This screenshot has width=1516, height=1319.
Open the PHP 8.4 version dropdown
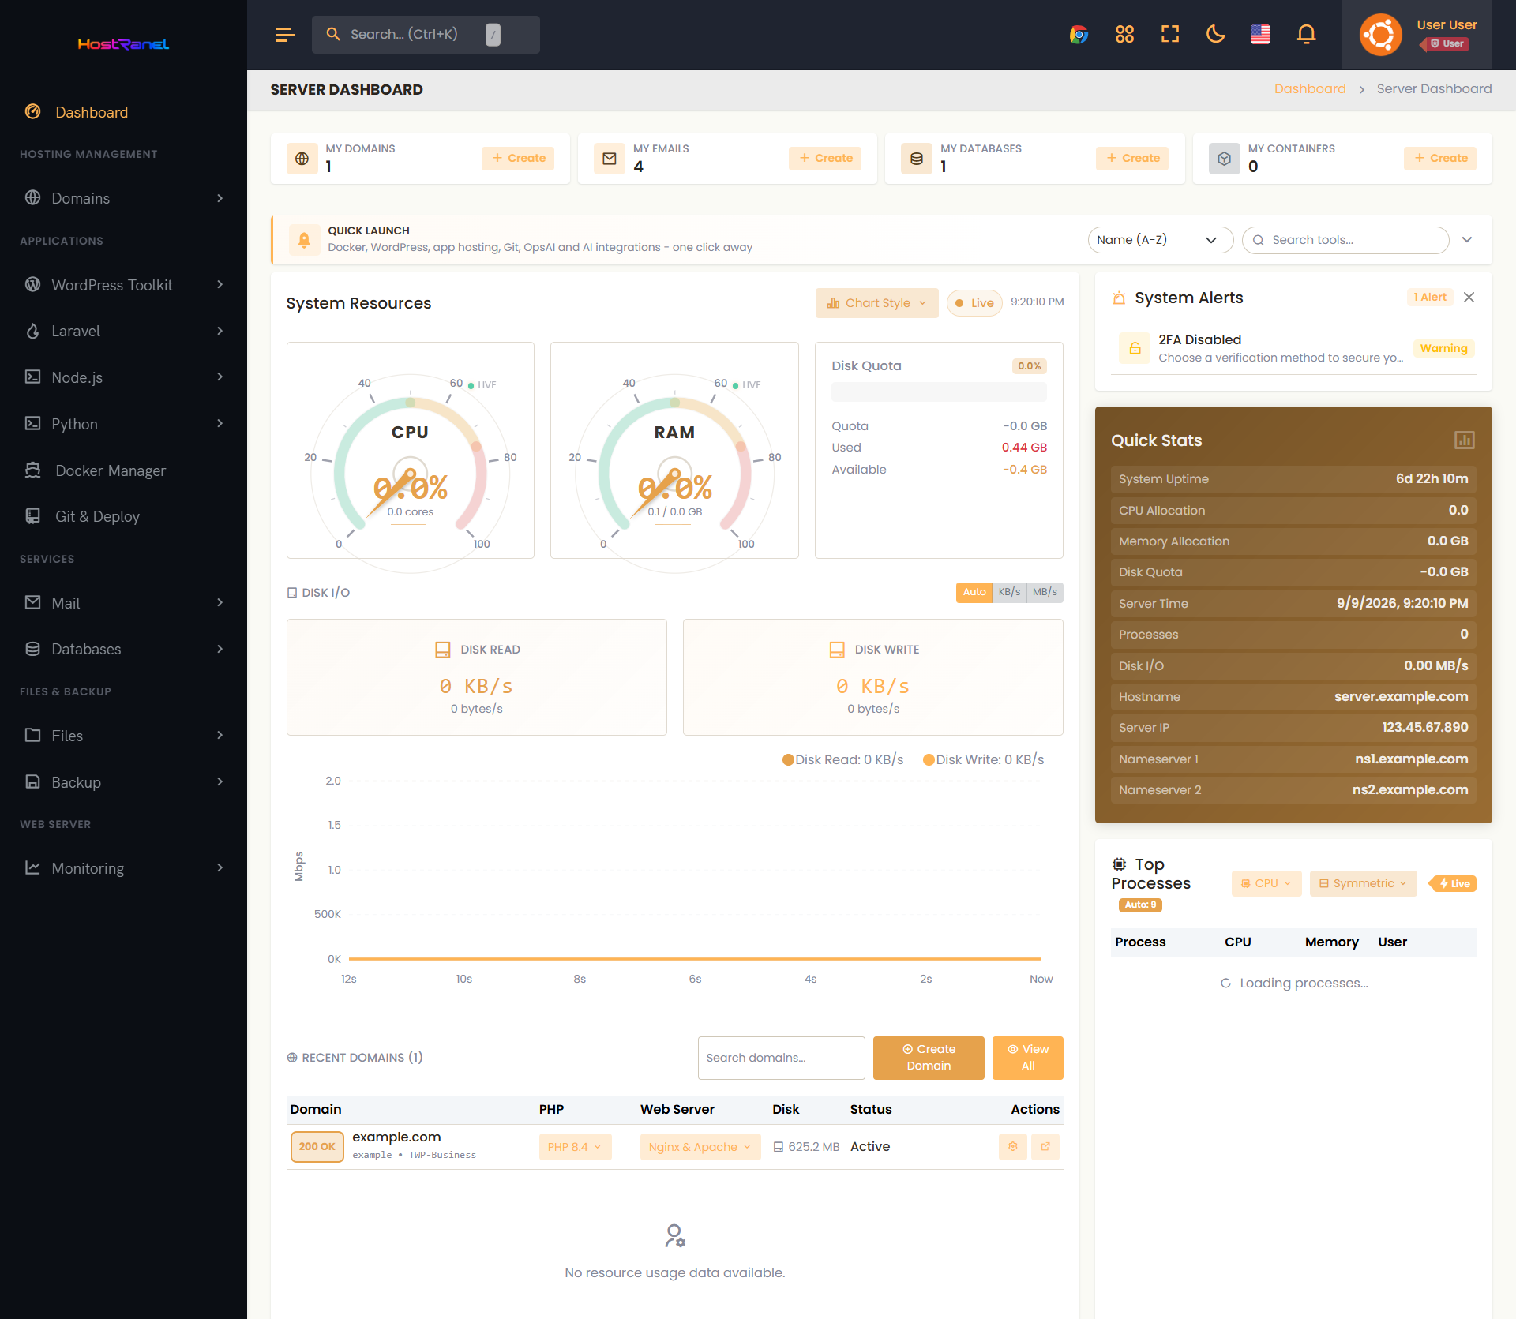(x=575, y=1147)
